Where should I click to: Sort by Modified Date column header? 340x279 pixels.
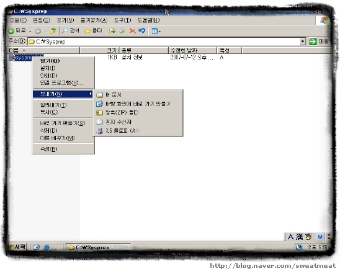(192, 50)
